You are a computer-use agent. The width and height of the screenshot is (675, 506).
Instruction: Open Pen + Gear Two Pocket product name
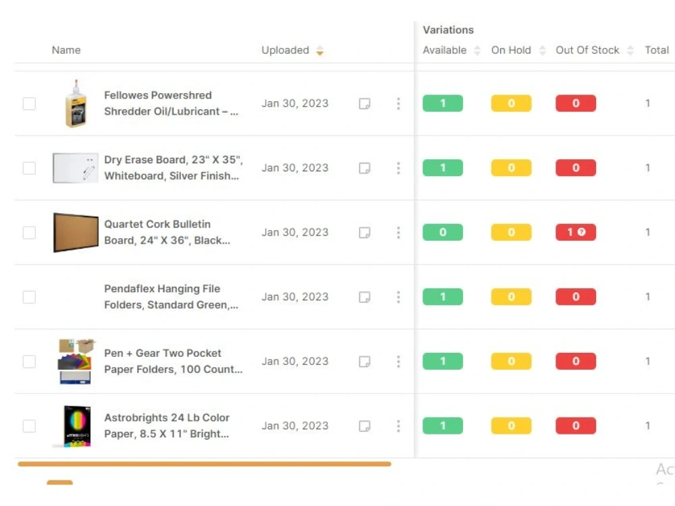coord(173,362)
